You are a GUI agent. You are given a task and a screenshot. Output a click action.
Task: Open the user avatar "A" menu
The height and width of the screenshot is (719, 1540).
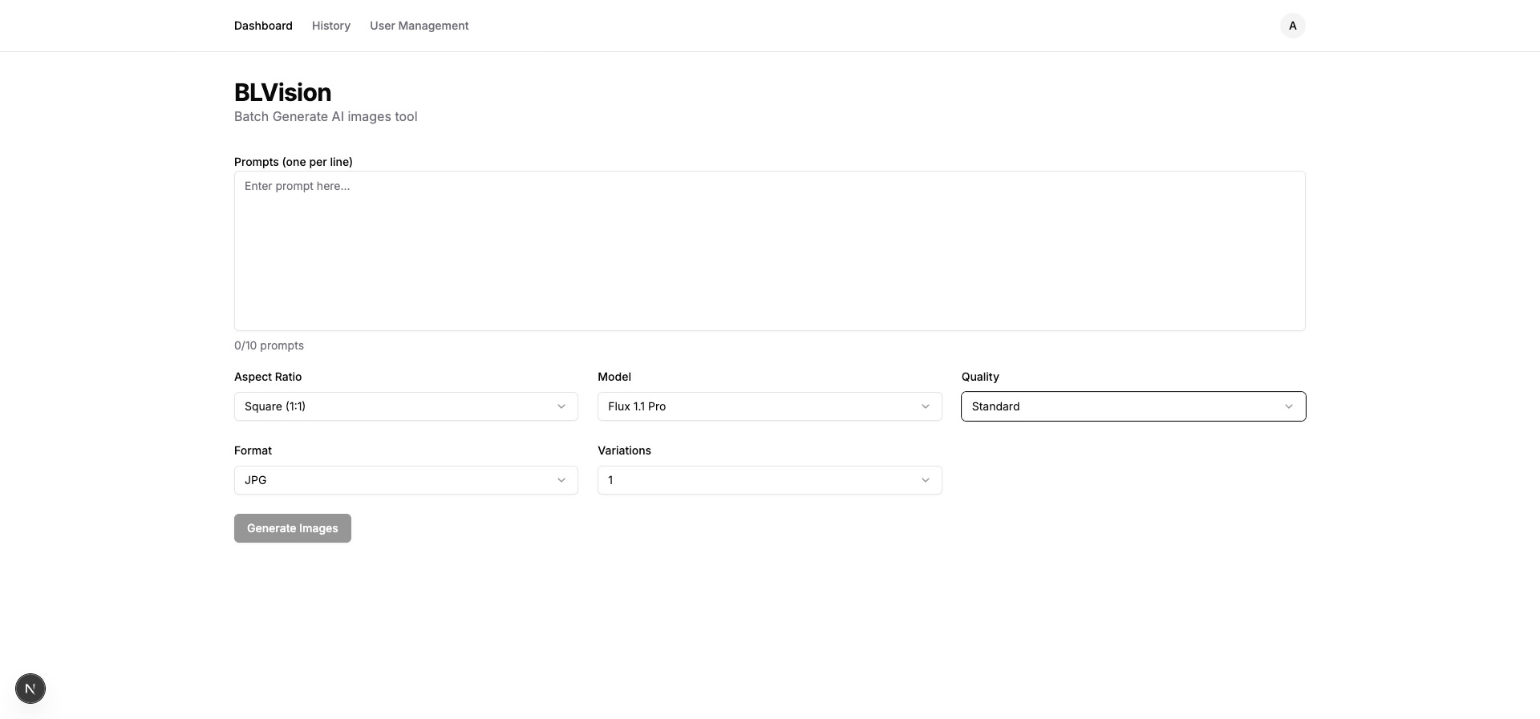[x=1292, y=26]
